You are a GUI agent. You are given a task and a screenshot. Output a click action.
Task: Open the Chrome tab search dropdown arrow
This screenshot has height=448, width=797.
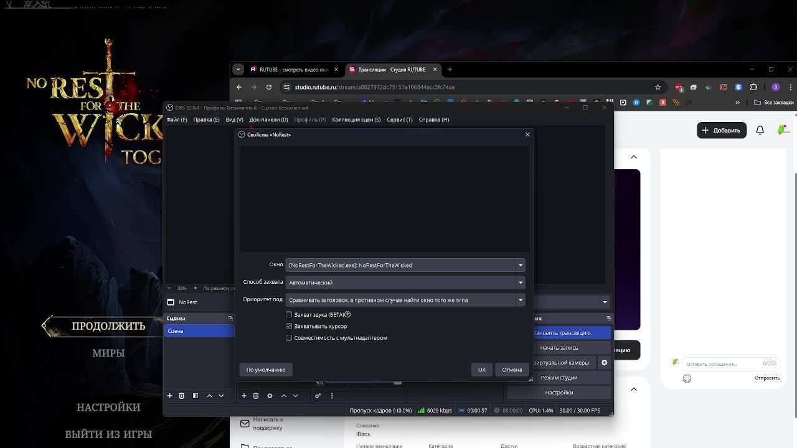point(239,70)
